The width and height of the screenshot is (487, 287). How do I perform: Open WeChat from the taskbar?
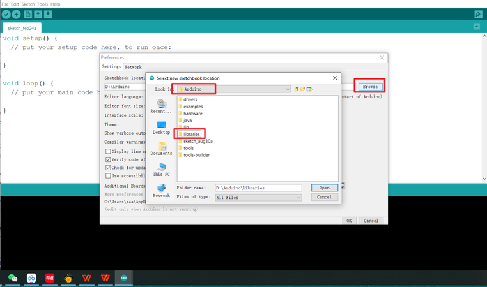click(x=13, y=278)
